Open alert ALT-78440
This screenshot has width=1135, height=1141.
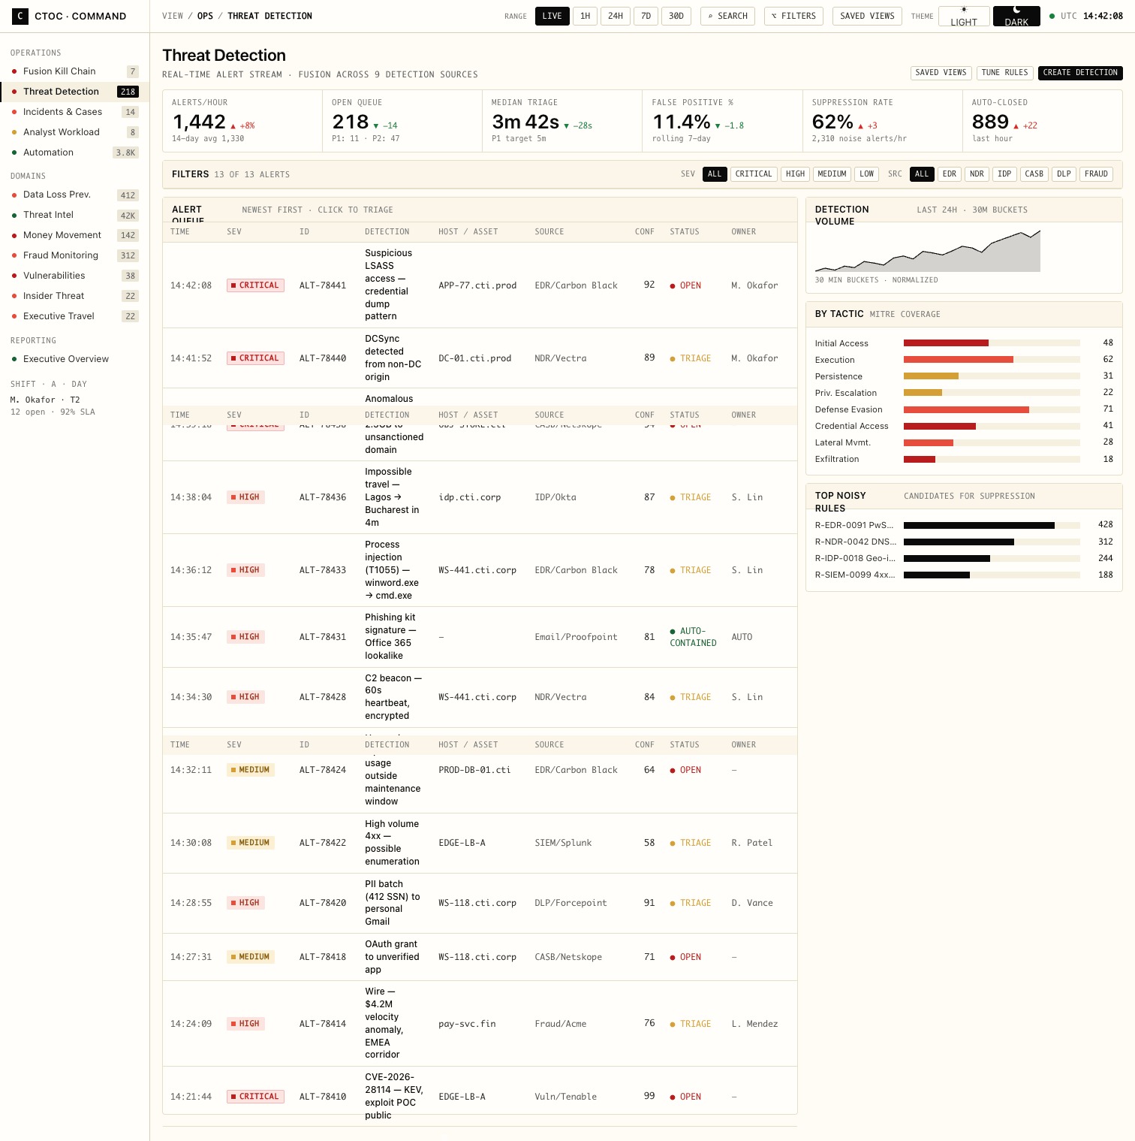(x=480, y=358)
